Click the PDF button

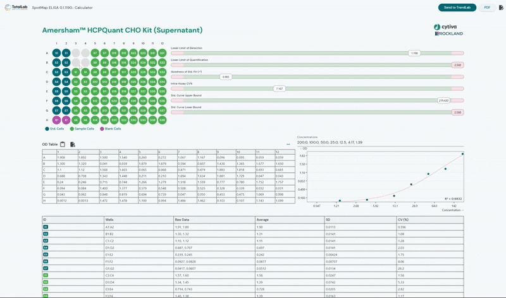click(487, 8)
